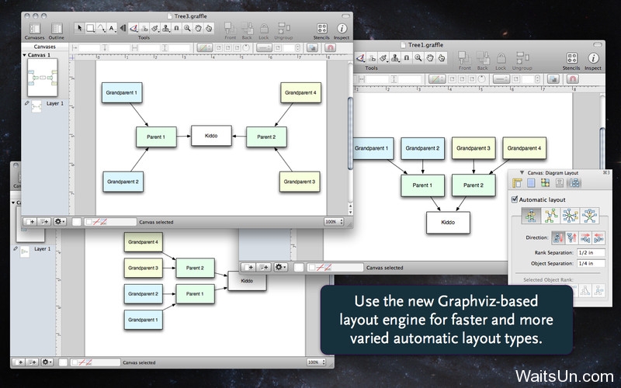Toggle the Automatic layout checkbox
Viewport: 621px width, 388px height.
tap(515, 199)
